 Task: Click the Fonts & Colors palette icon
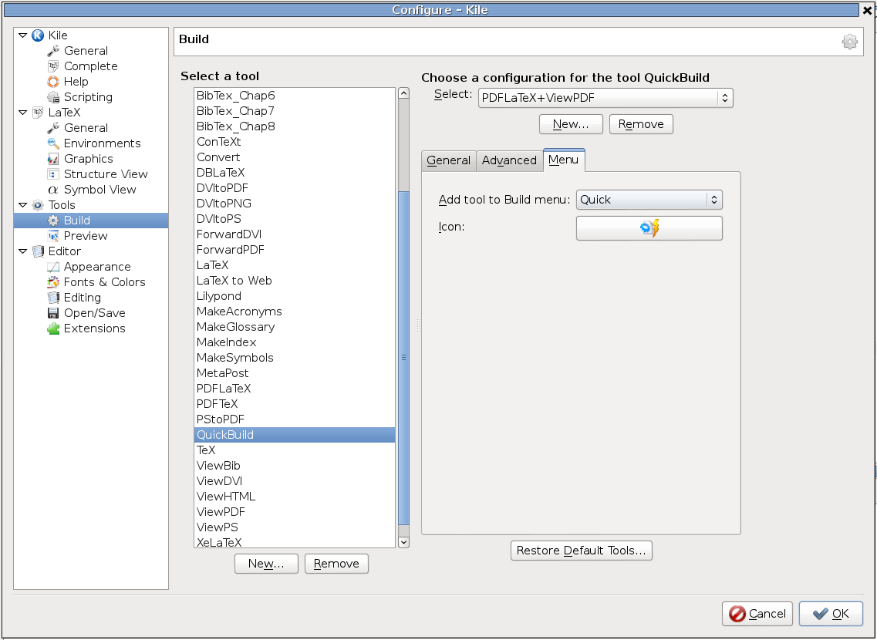coord(53,282)
